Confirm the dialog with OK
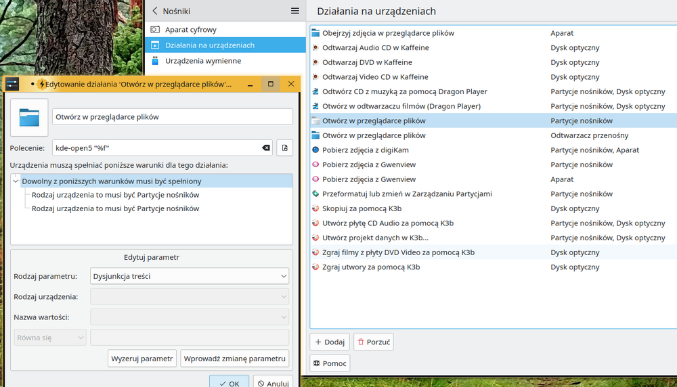 229,383
